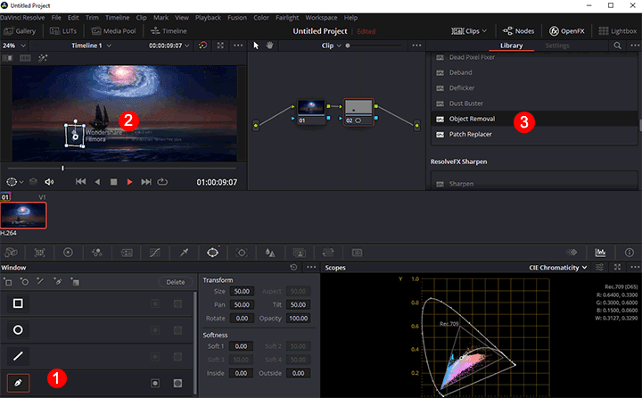Select the square window shape

17,303
